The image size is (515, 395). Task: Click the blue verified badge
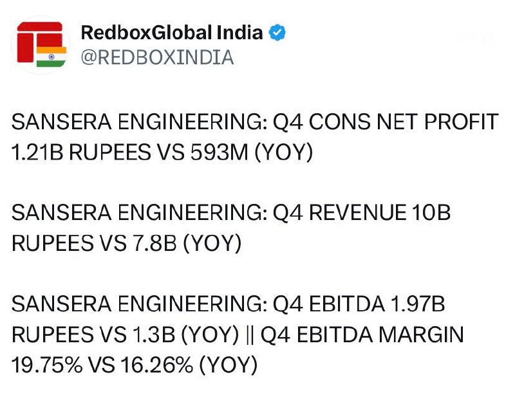[277, 33]
